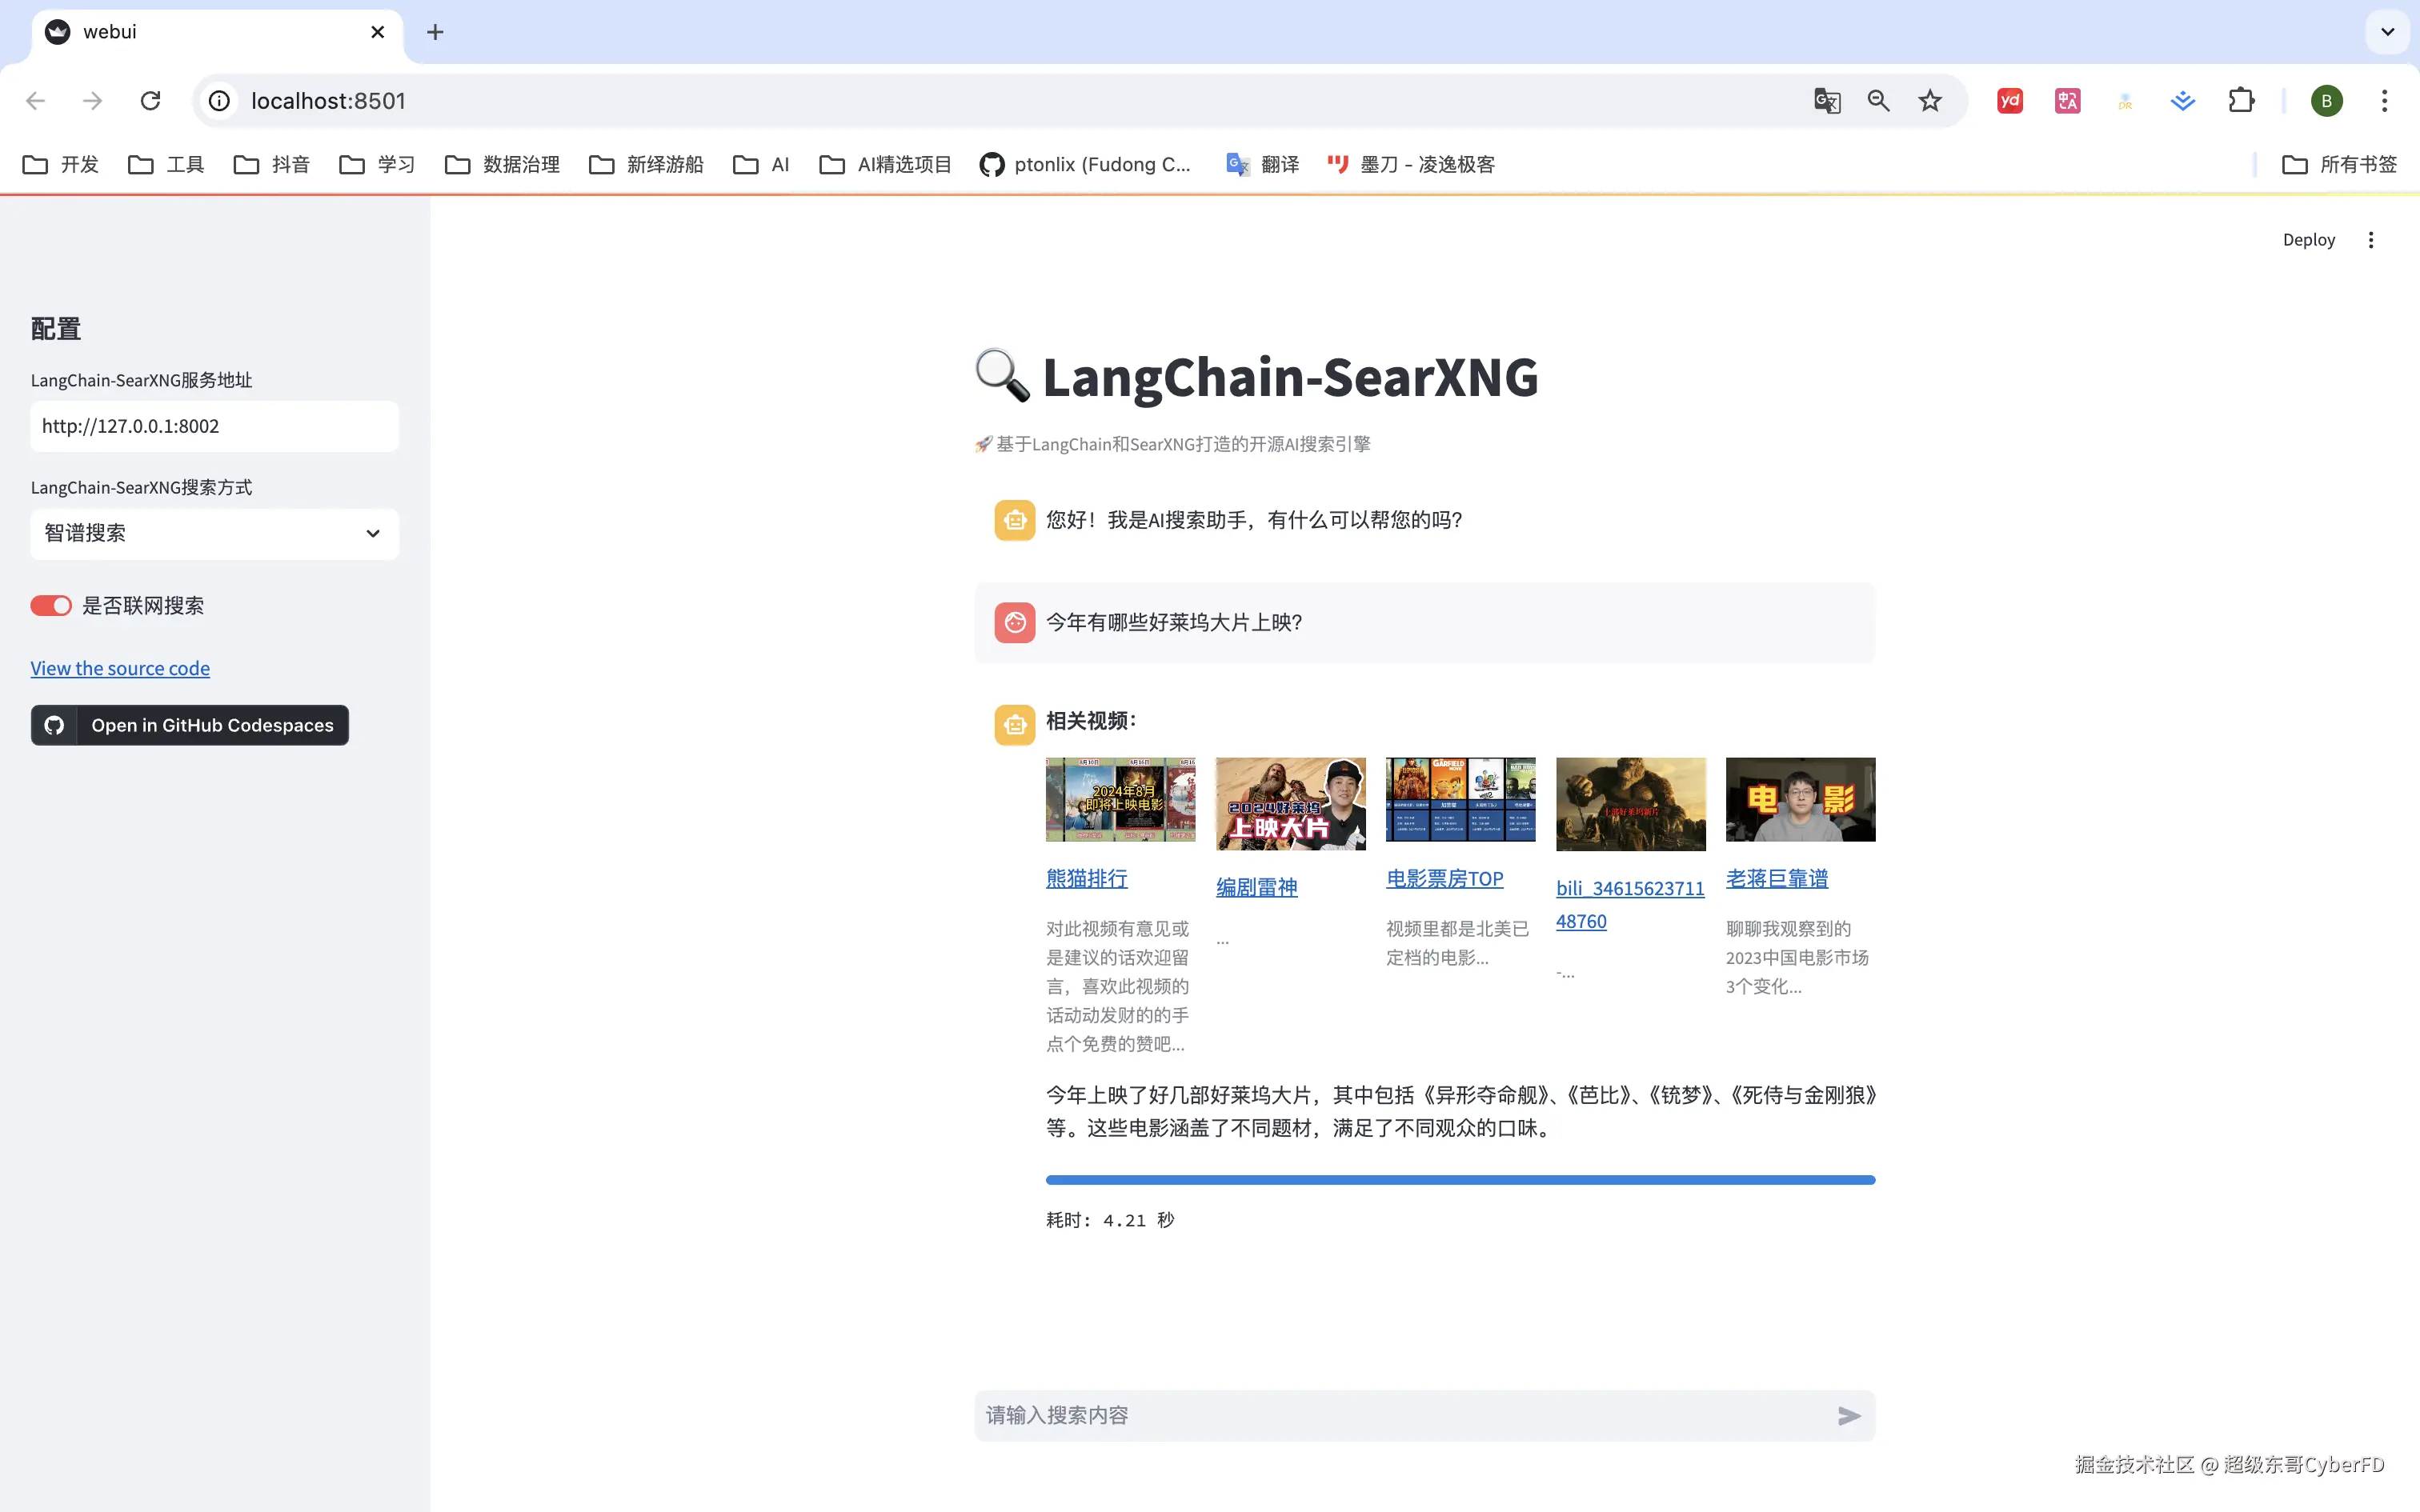2420x1512 pixels.
Task: Click the blue progress bar above 耗时
Action: pos(1460,1180)
